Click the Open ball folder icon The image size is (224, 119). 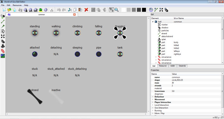9,10
